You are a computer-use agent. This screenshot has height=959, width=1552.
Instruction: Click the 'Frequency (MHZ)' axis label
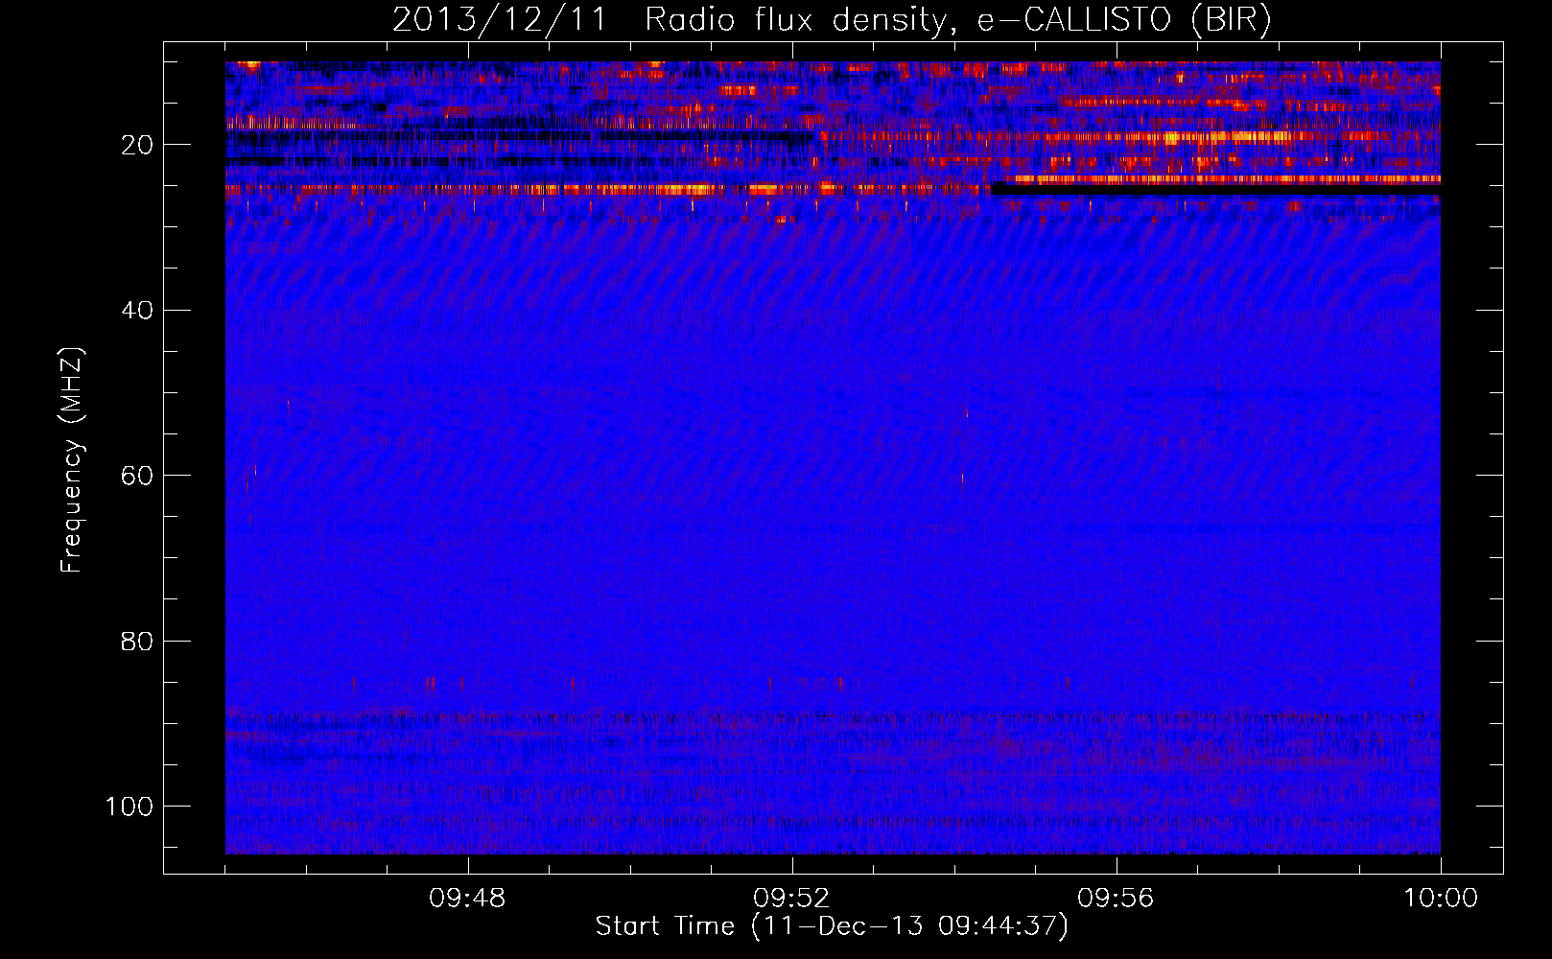coord(72,460)
